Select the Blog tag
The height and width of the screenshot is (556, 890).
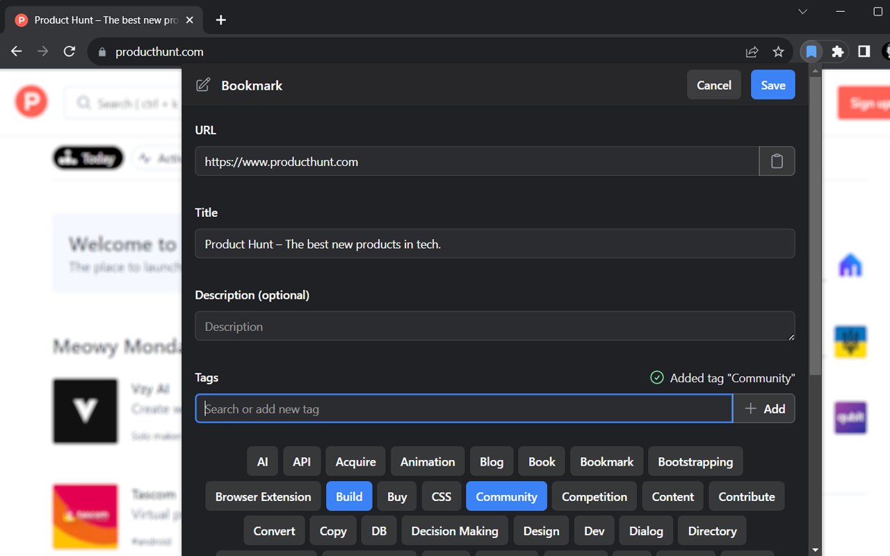492,461
